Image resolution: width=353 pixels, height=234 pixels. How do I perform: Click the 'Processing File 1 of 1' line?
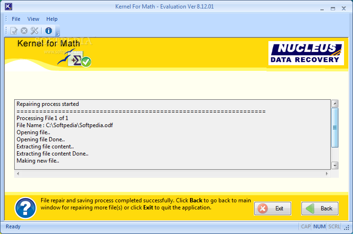[43, 118]
